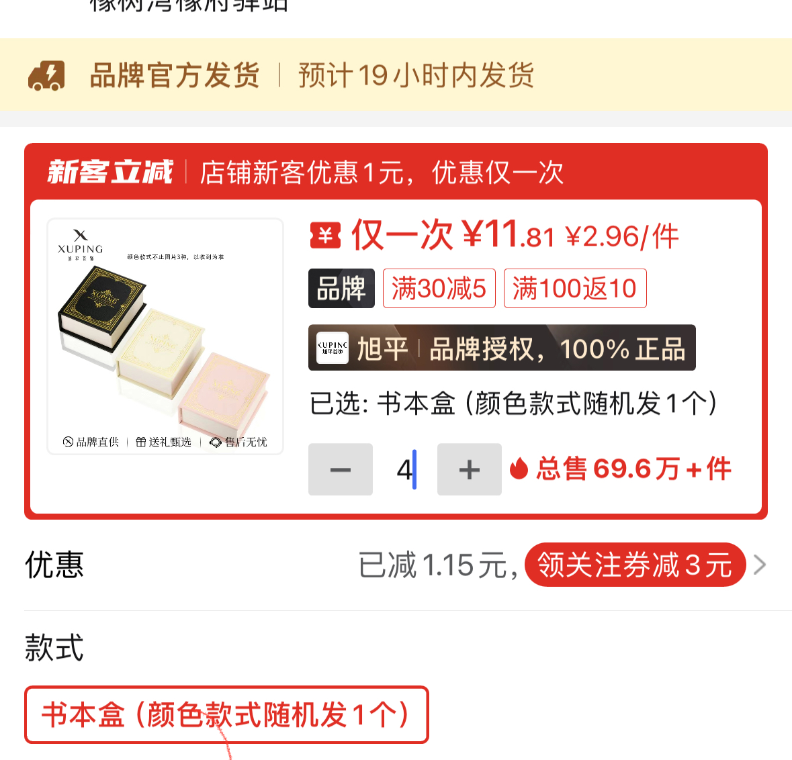Increase quantity with the plus button
This screenshot has height=760, width=792.
tap(470, 469)
